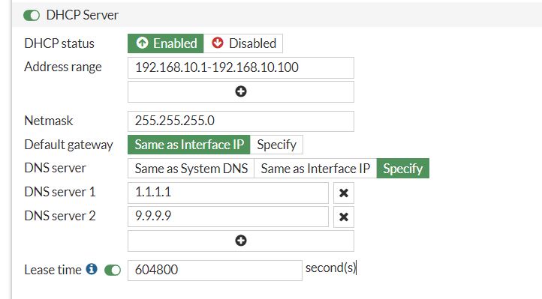Click the green up-arrow Enabled icon

tap(142, 43)
